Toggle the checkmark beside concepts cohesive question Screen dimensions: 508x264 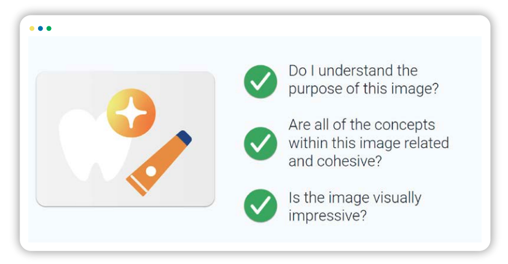pyautogui.click(x=260, y=144)
